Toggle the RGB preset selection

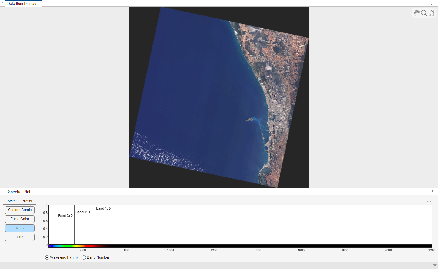(19, 228)
